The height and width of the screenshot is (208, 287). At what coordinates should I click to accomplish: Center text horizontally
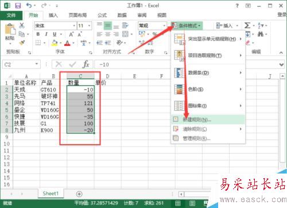point(108,34)
